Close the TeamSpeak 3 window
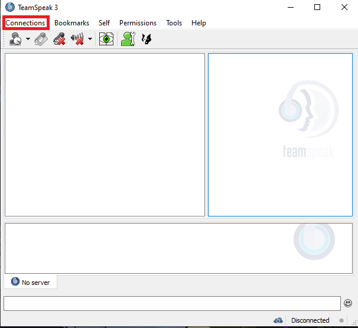 pos(344,7)
